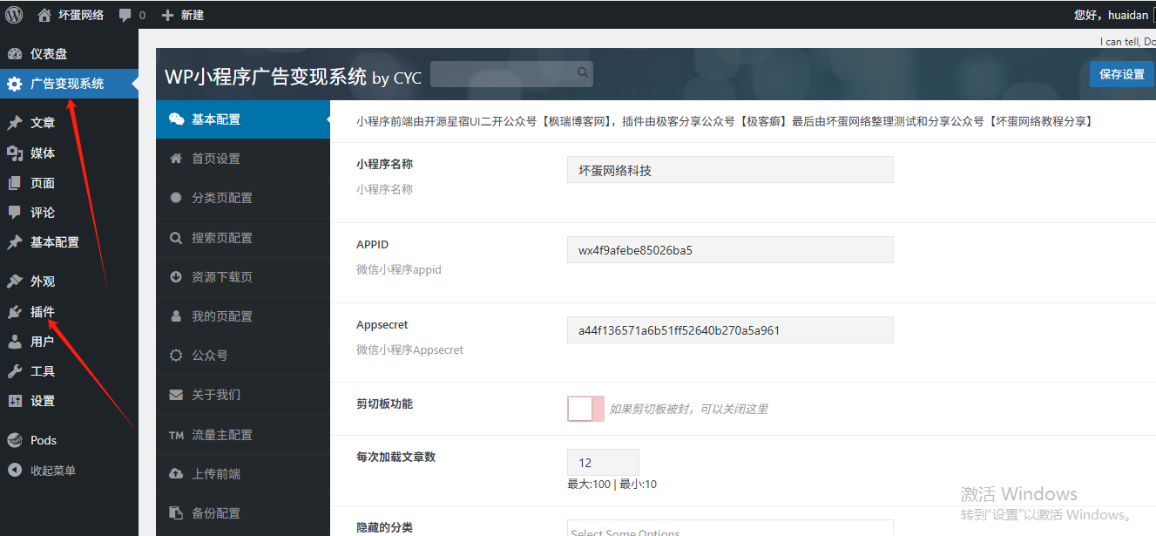
Task: Click the 如果剪切板被封 hint text
Action: coord(688,409)
